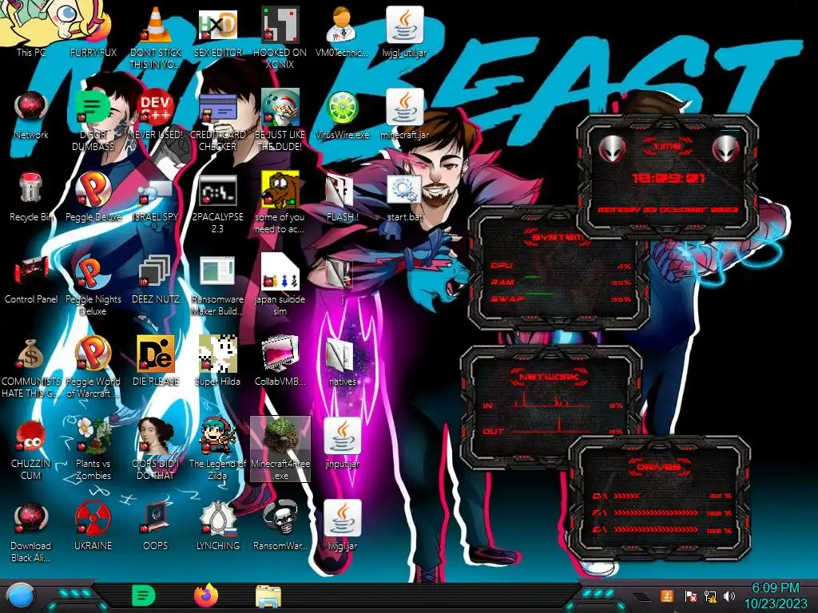Select the folder labeled j
The image size is (818, 613).
click(x=342, y=279)
